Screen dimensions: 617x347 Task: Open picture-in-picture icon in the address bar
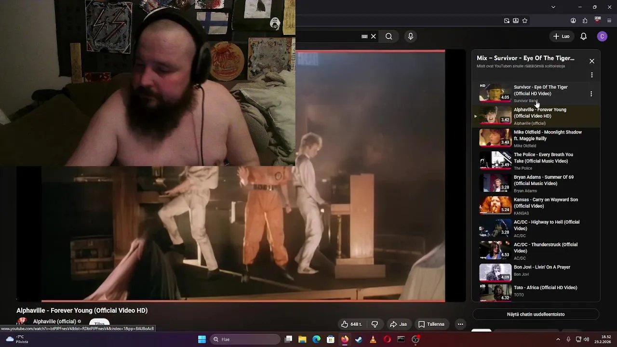point(507,21)
